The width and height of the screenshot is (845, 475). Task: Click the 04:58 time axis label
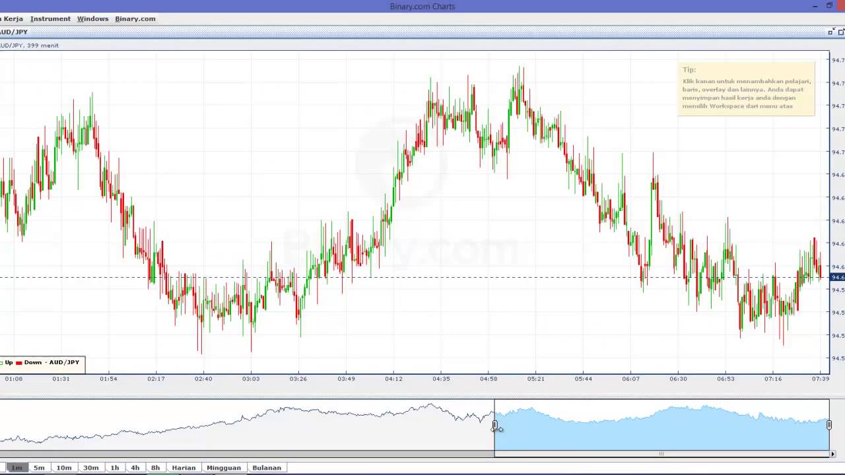tap(489, 379)
